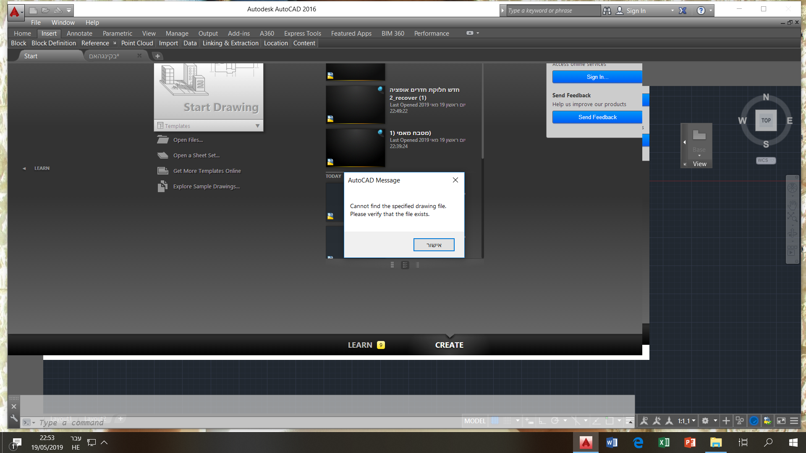The image size is (806, 453).
Task: Expand the Templates dropdown
Action: point(257,126)
